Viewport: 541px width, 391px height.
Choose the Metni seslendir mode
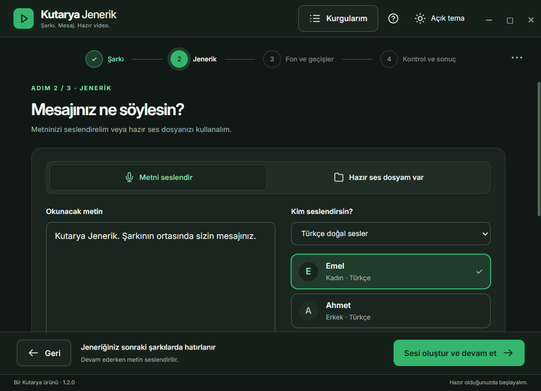point(158,177)
